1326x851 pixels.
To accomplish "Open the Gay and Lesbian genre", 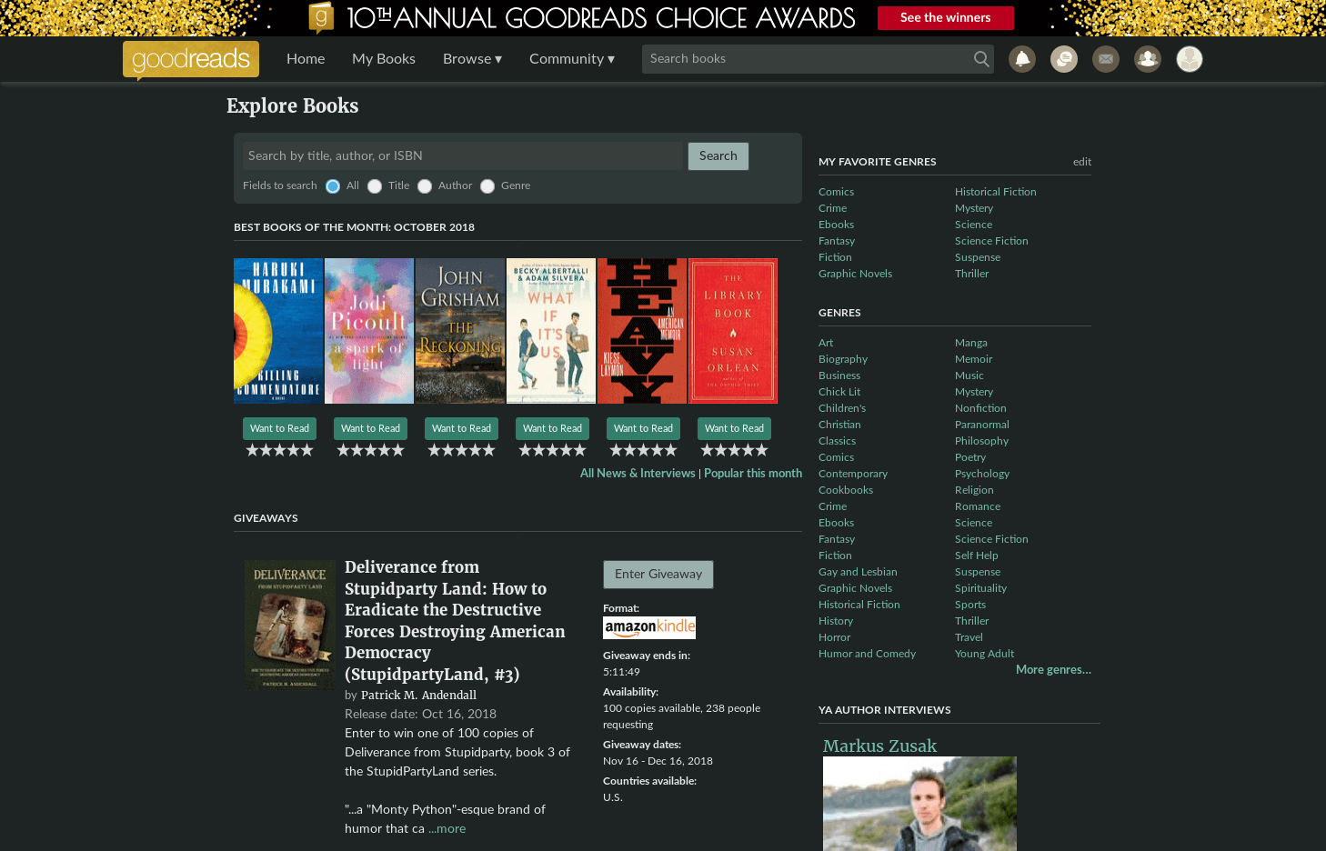I will coord(858,572).
